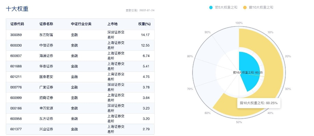The height and width of the screenshot is (136, 314).
Task: Click the 上市地 column header
Action: pos(112,24)
